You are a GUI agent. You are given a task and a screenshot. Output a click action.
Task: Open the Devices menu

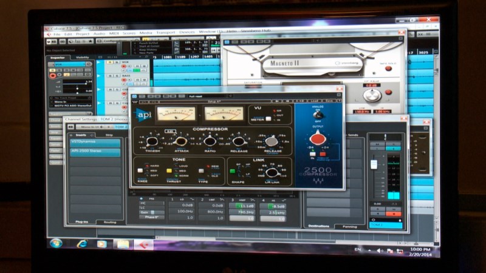pos(187,32)
